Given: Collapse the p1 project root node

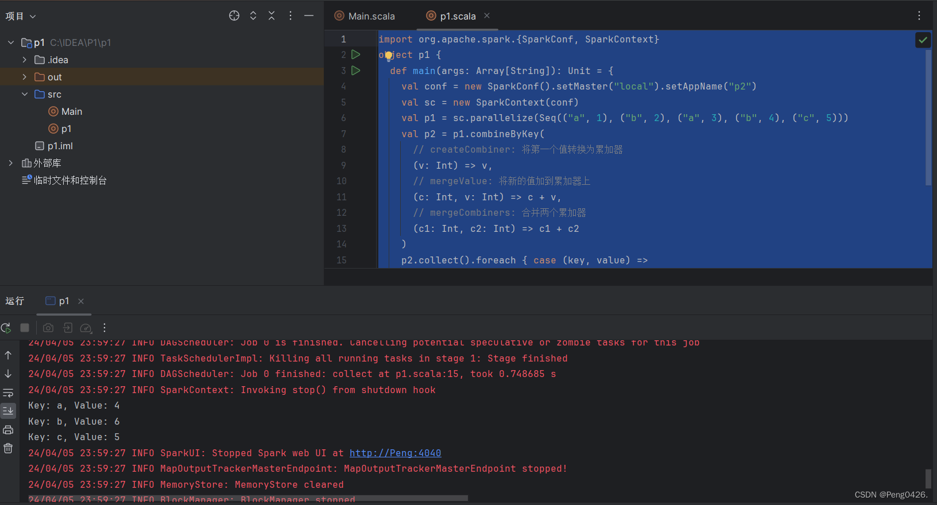Looking at the screenshot, I should click(11, 42).
